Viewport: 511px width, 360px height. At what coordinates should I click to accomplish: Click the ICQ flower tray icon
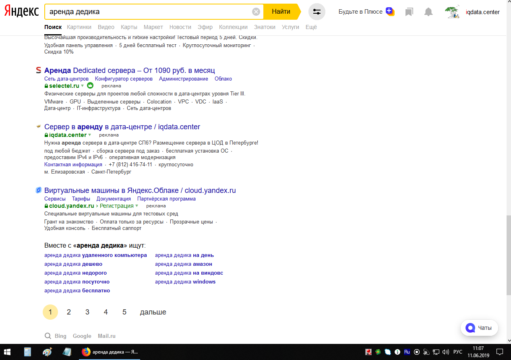coord(378,352)
